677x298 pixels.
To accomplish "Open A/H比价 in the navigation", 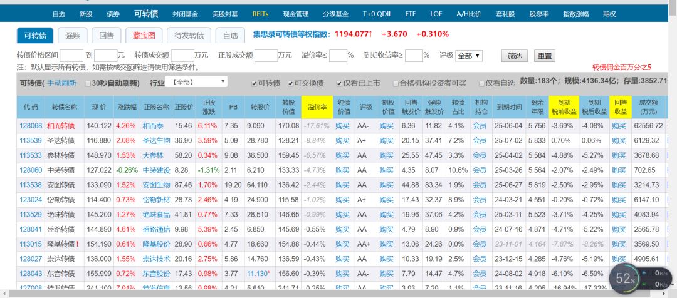I will point(469,14).
